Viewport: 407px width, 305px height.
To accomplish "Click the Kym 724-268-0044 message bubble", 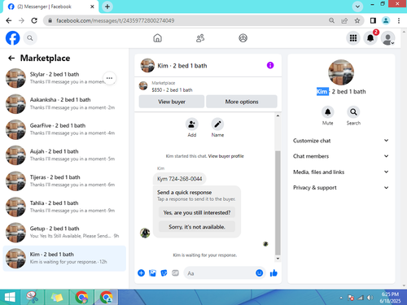I will tap(180, 179).
